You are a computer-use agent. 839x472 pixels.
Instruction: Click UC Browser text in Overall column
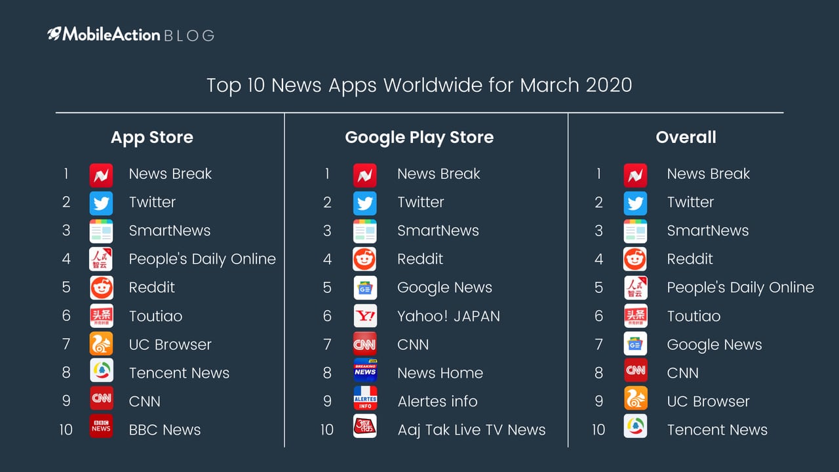point(709,401)
